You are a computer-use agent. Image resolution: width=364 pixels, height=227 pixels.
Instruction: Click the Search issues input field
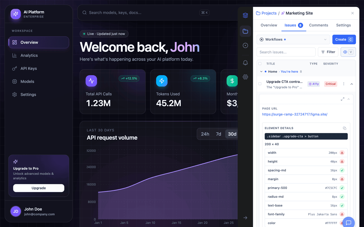pos(286,52)
